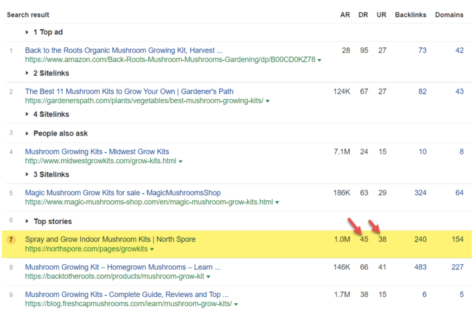Click the DR column header

click(363, 15)
